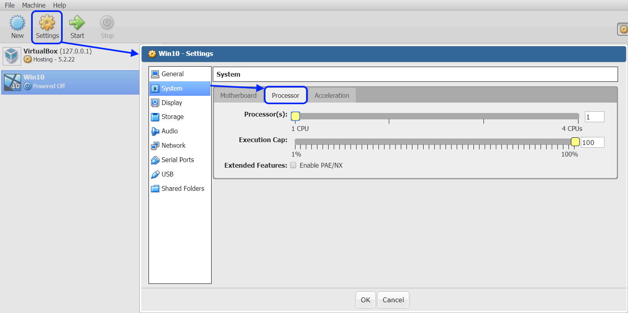628x313 pixels.
Task: Click the Processor(s) slider handle
Action: point(295,116)
